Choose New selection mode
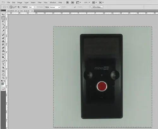Viewport: 158px width, 129px height. tap(11, 7)
